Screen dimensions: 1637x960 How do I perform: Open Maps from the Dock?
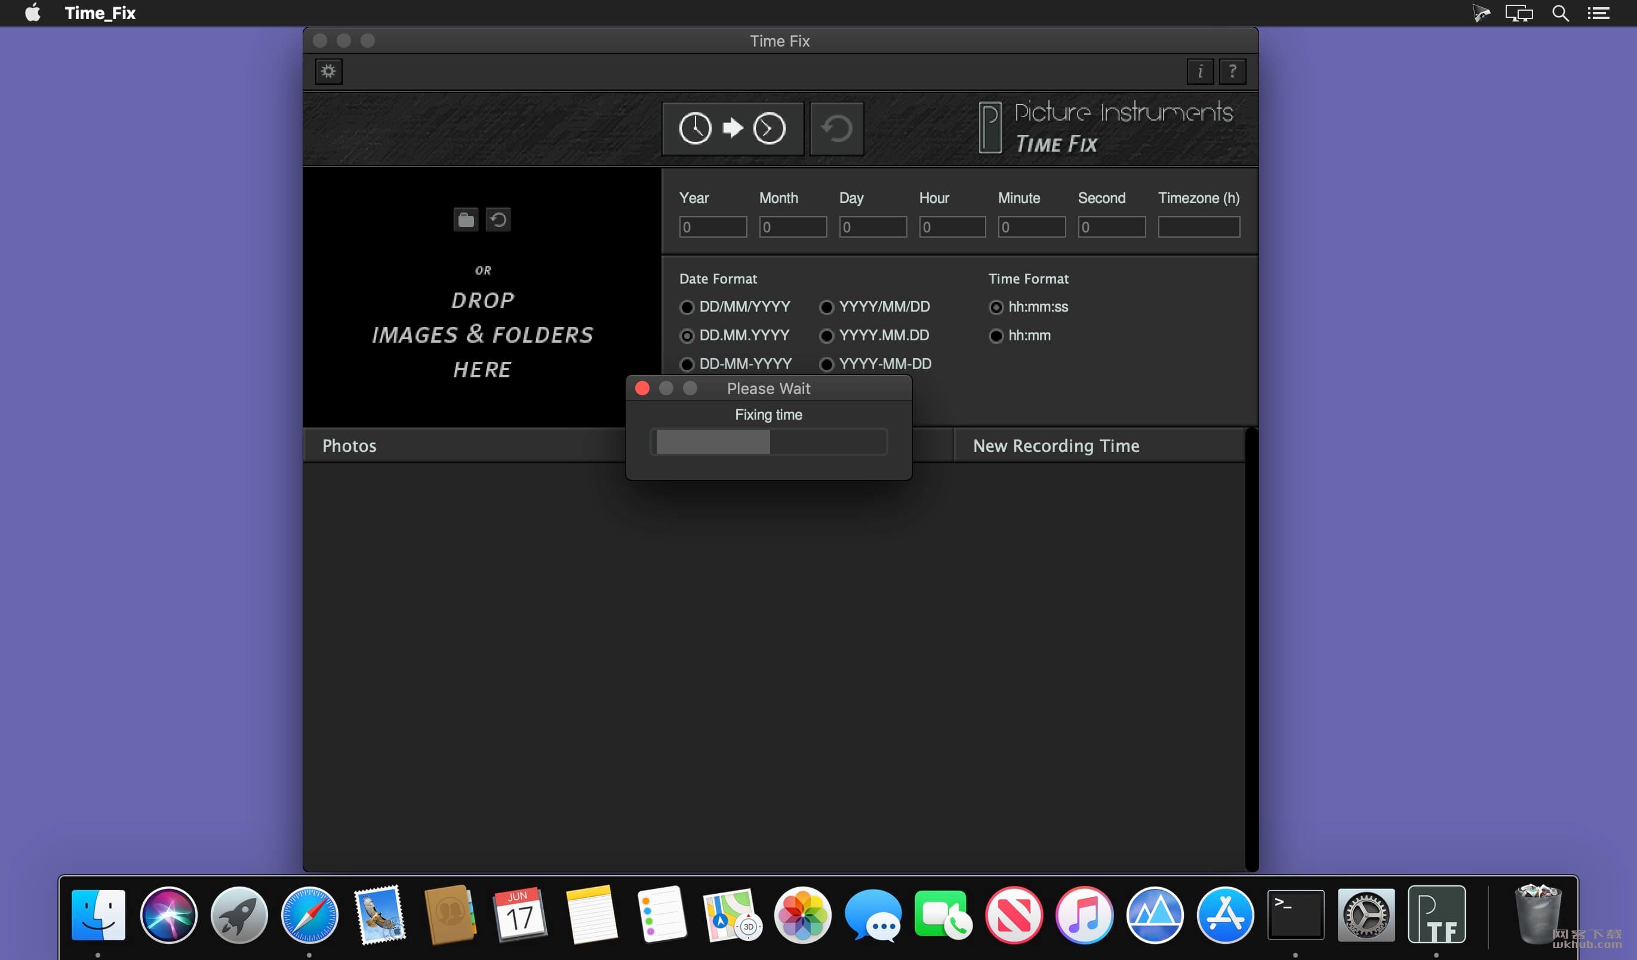[x=732, y=915]
